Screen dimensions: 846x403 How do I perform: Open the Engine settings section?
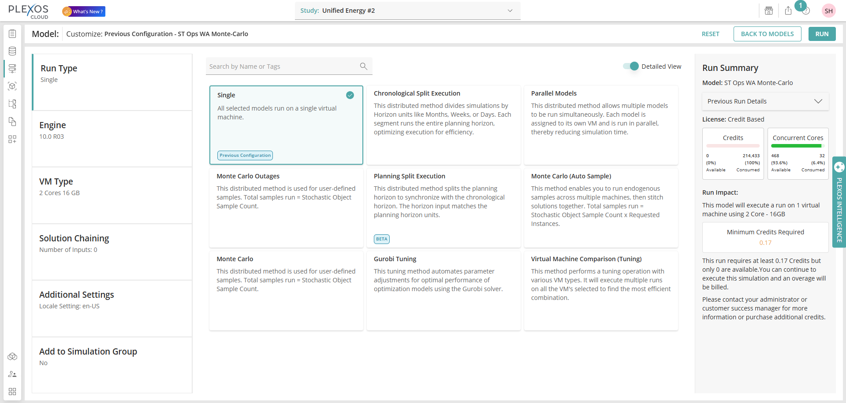click(112, 139)
